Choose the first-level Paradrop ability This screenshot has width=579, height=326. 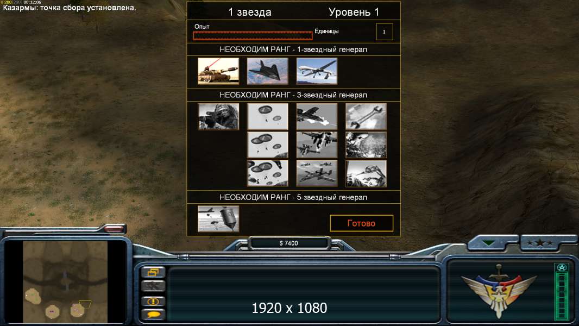tap(268, 117)
